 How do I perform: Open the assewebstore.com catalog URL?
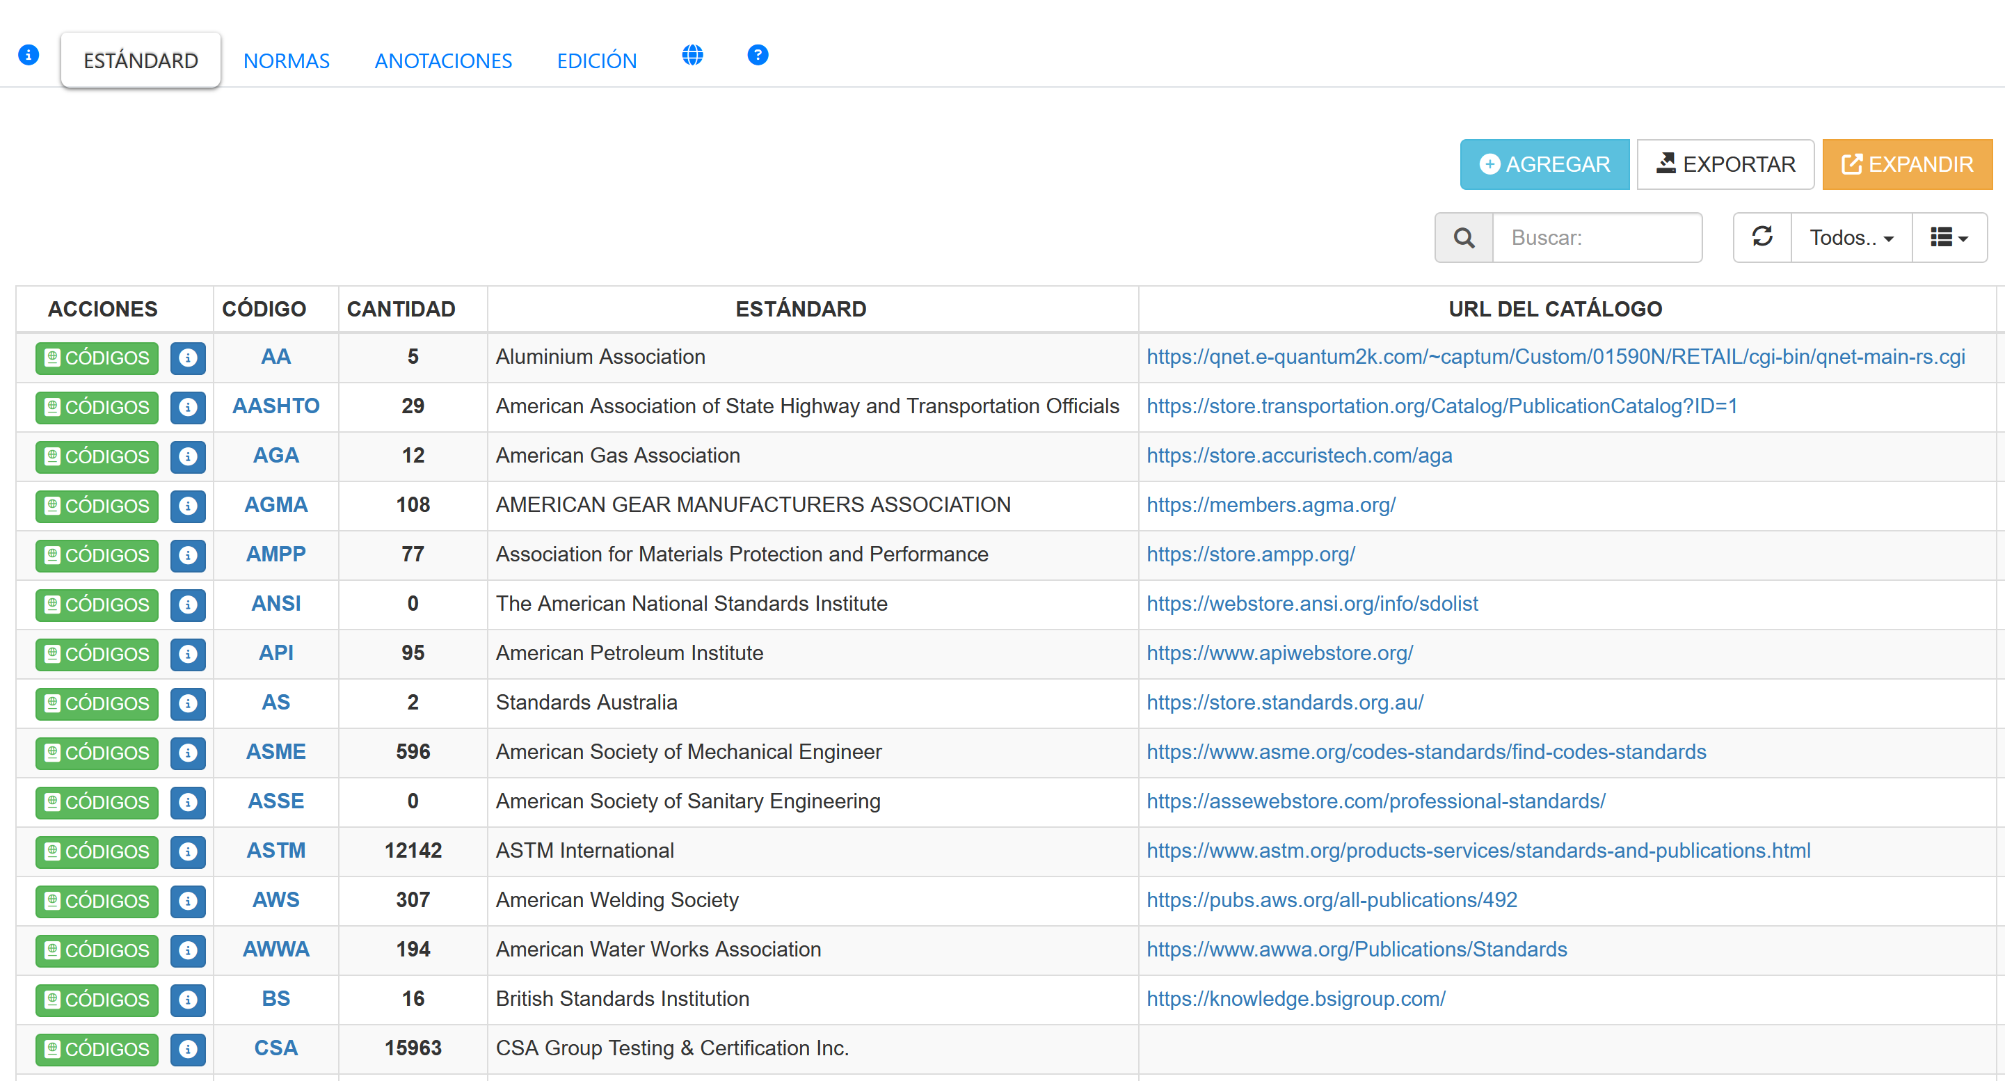point(1376,801)
